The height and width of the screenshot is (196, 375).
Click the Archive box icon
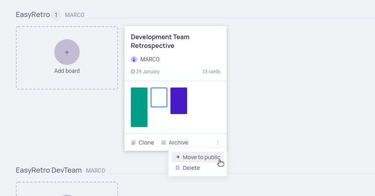(164, 143)
